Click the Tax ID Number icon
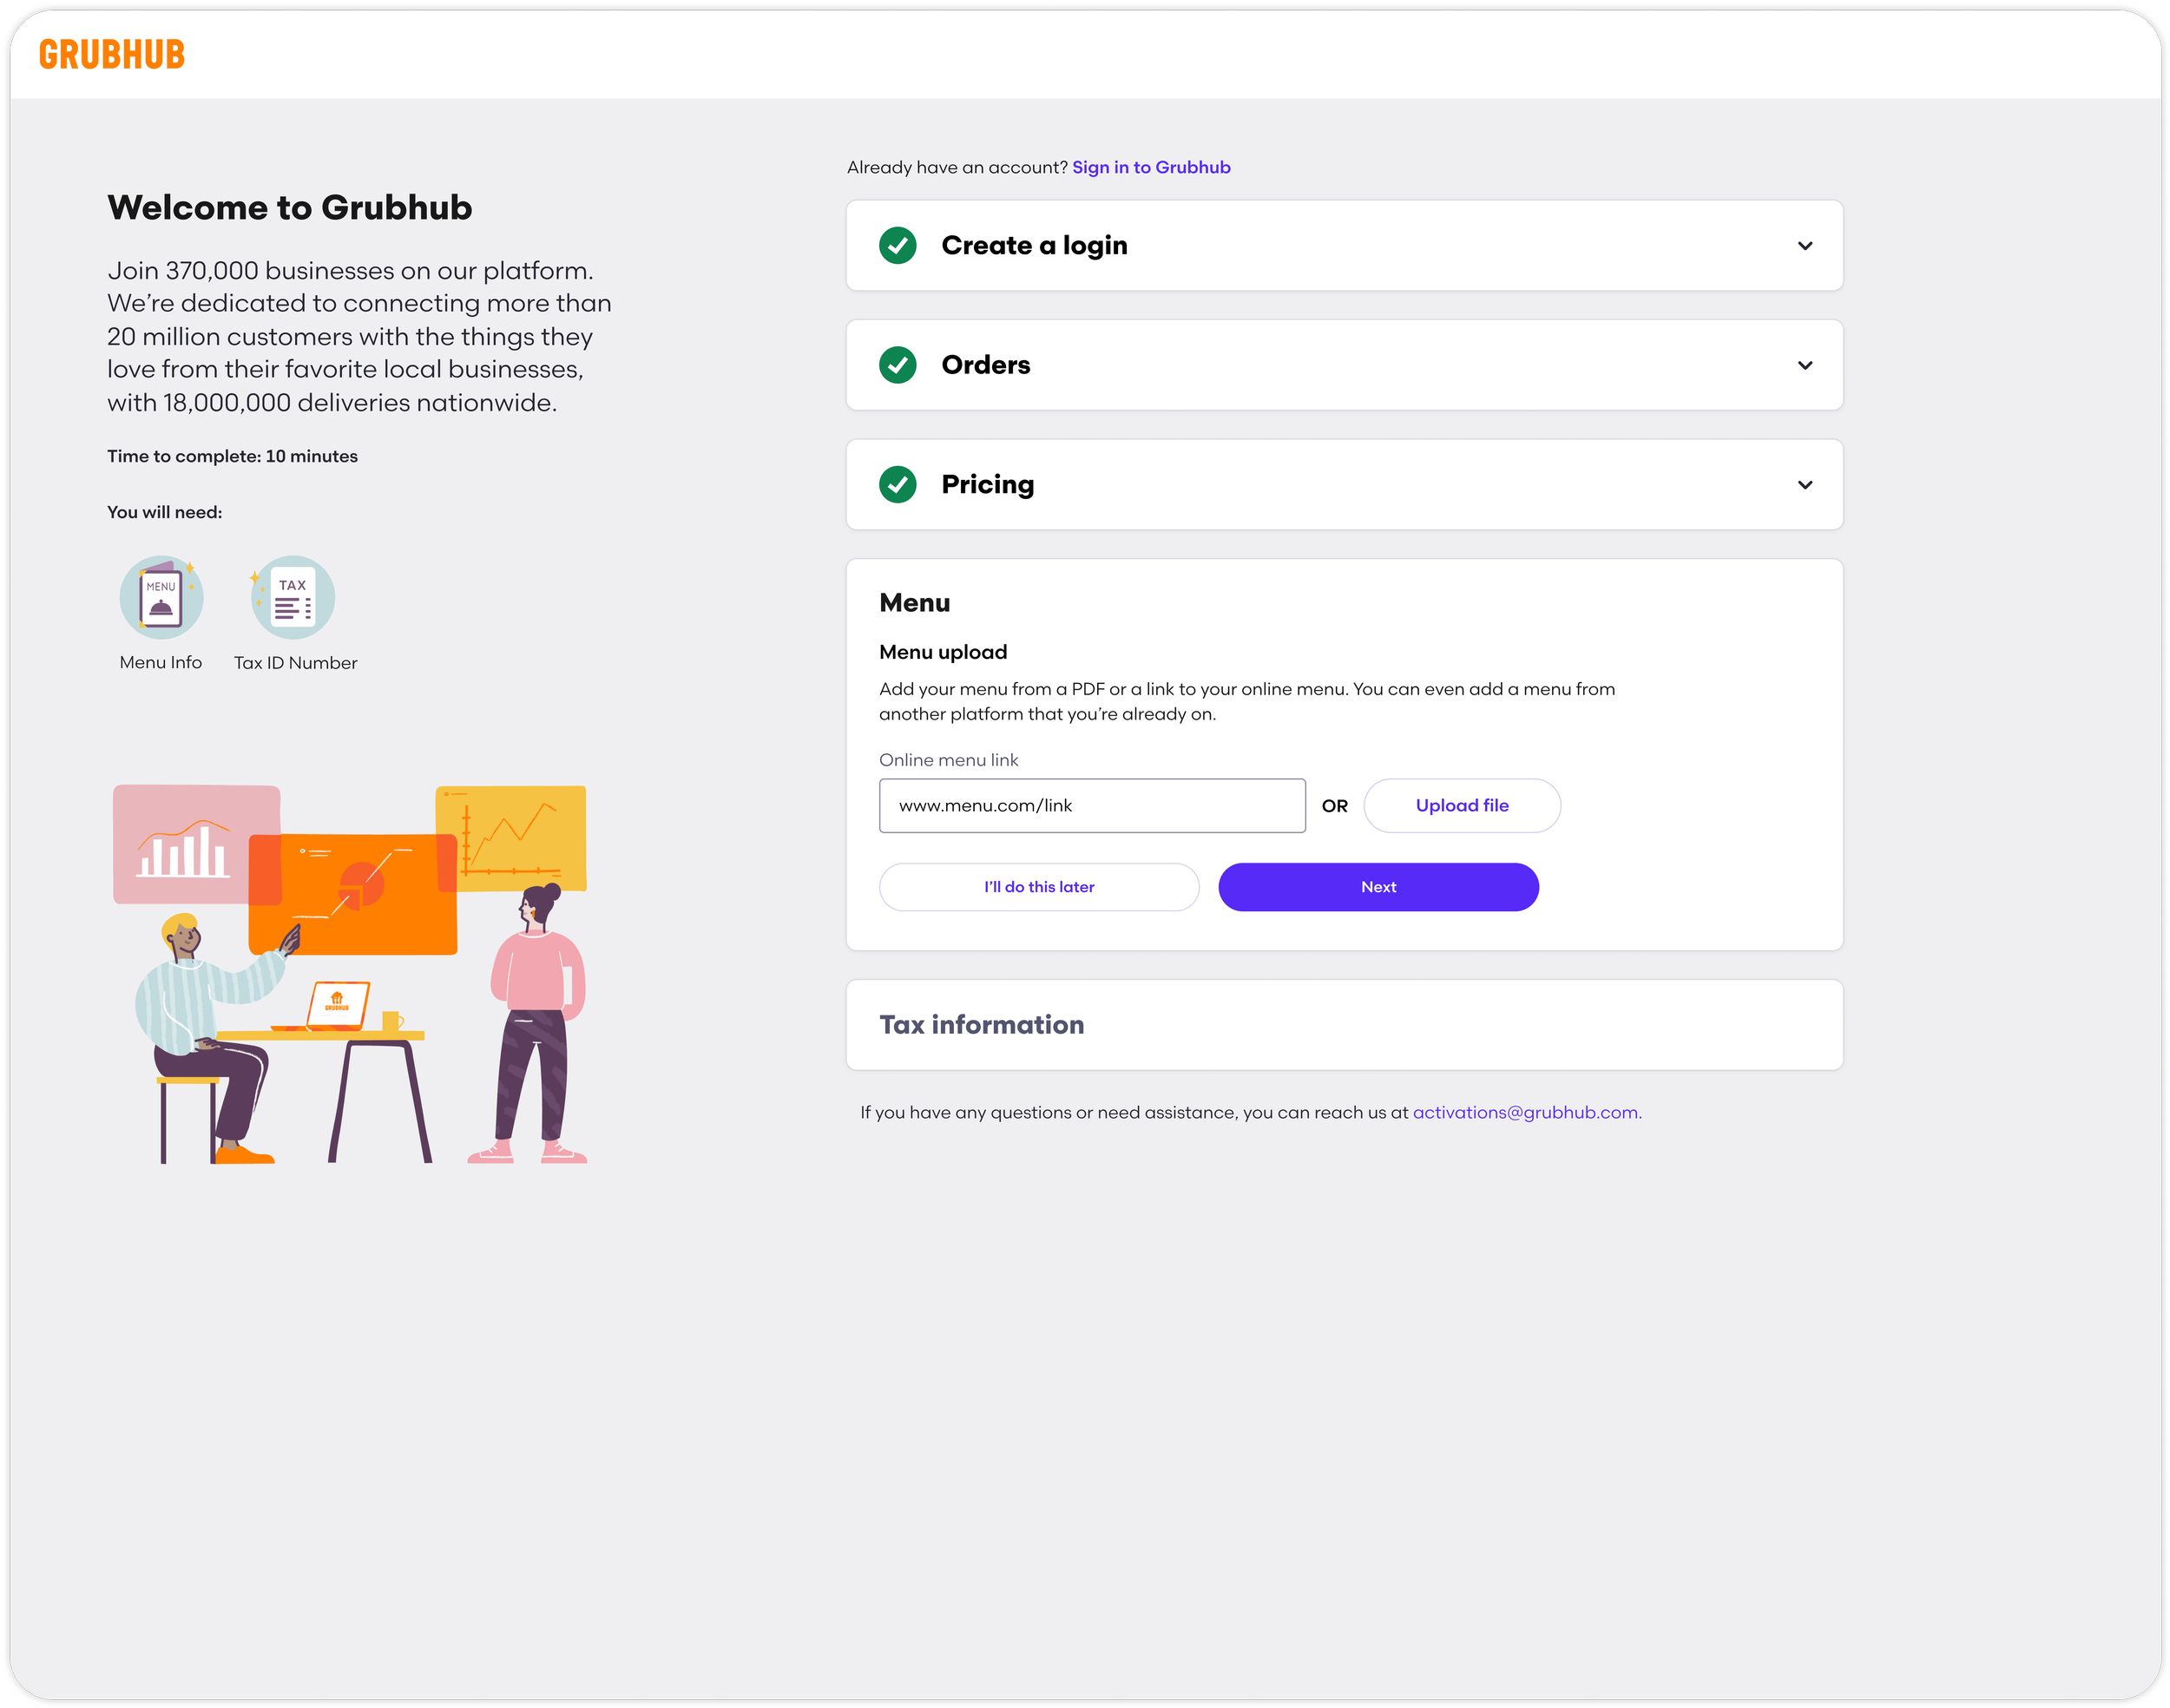 pos(292,598)
